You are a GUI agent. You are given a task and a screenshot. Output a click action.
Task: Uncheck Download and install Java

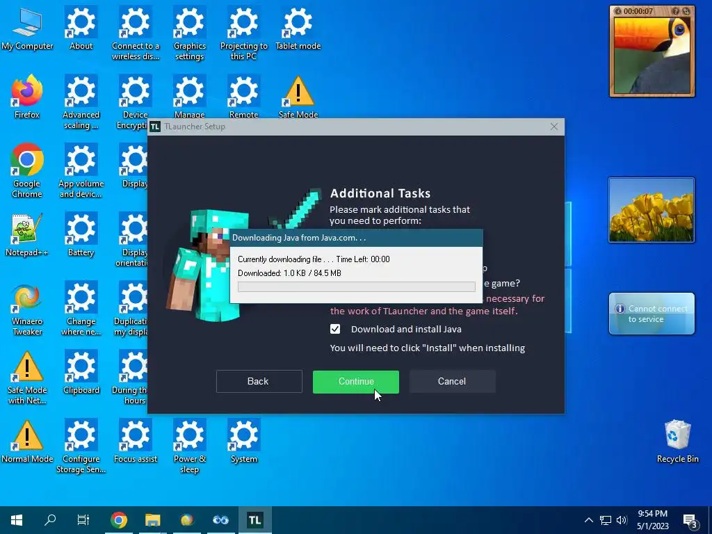[335, 329]
